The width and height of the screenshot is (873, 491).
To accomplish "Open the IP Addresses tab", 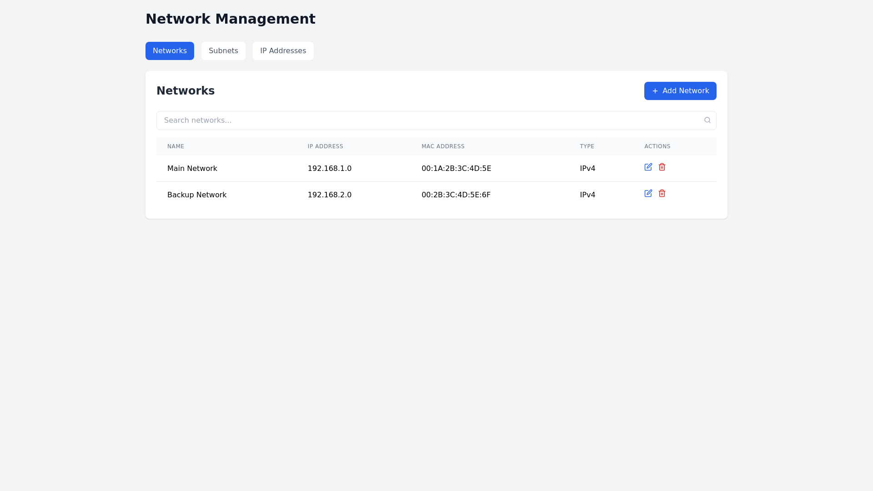I will (283, 51).
